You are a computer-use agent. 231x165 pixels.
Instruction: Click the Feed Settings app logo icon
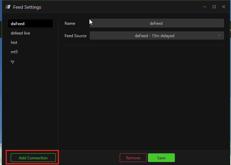[x=8, y=7]
